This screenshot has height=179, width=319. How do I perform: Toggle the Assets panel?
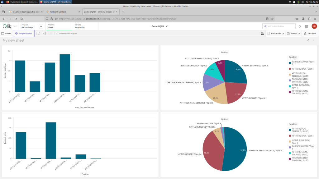(x=6, y=33)
